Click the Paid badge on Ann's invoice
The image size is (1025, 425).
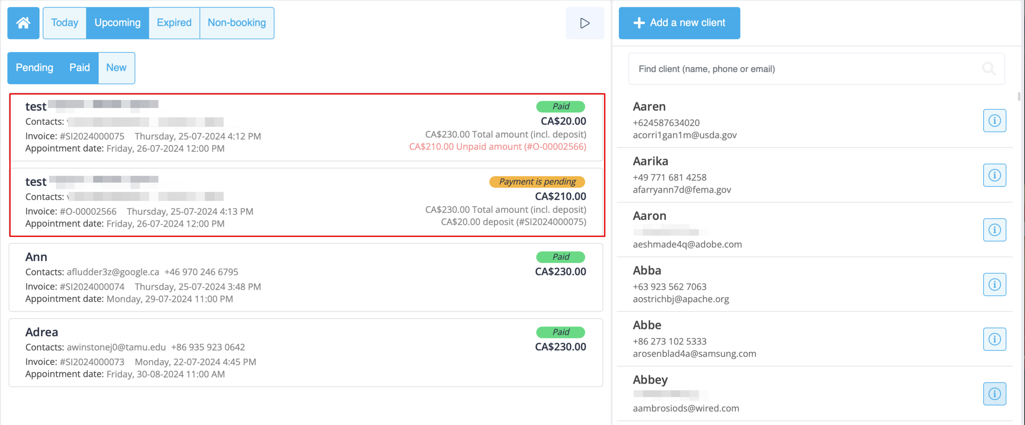pos(560,257)
